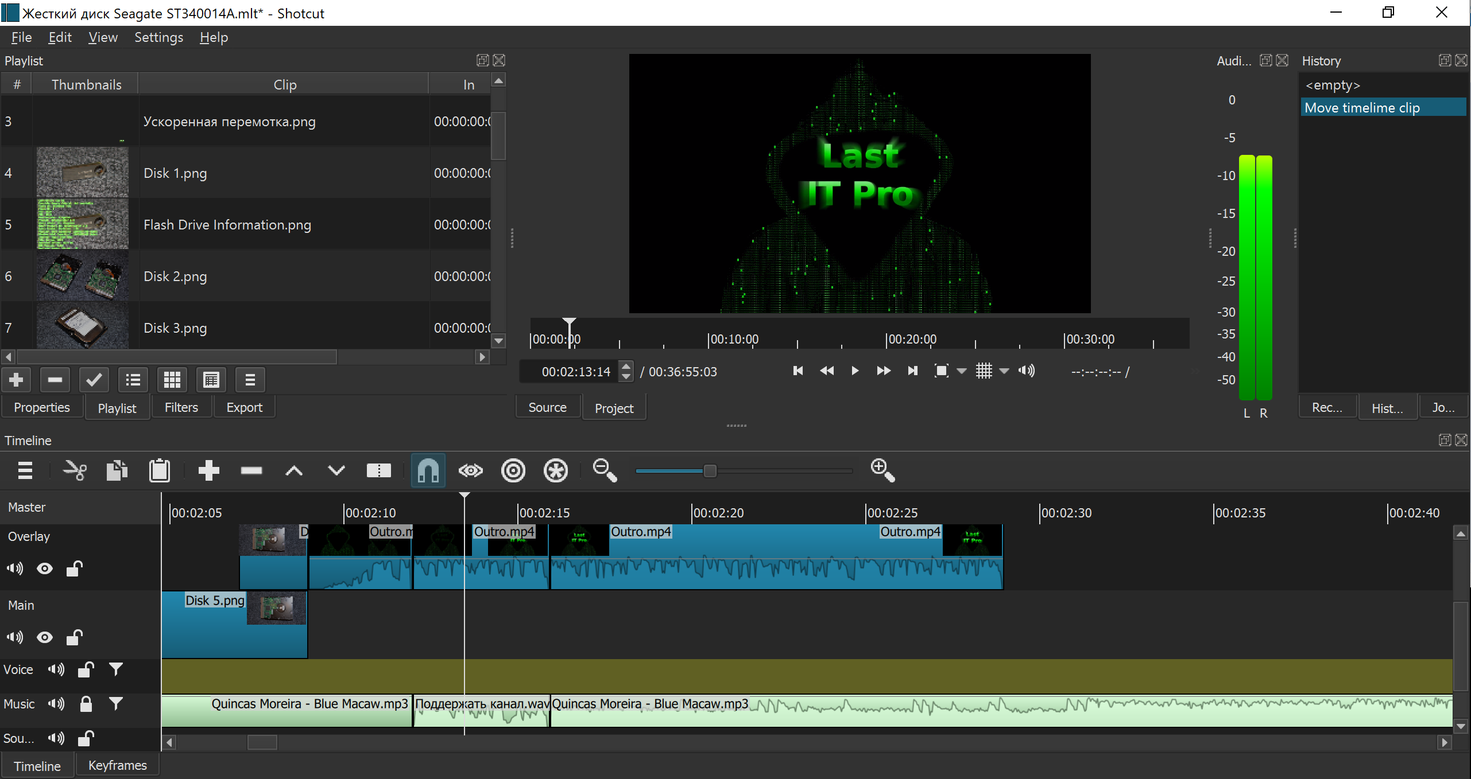Toggle Scrub While Dragging eye icon
Viewport: 1471px width, 779px height.
pos(471,471)
